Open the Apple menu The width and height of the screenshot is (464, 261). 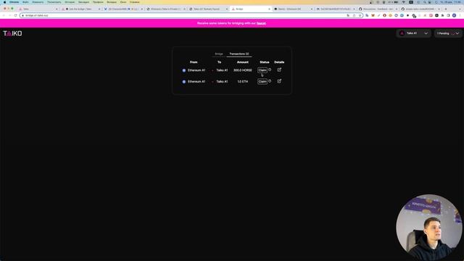(4, 2)
